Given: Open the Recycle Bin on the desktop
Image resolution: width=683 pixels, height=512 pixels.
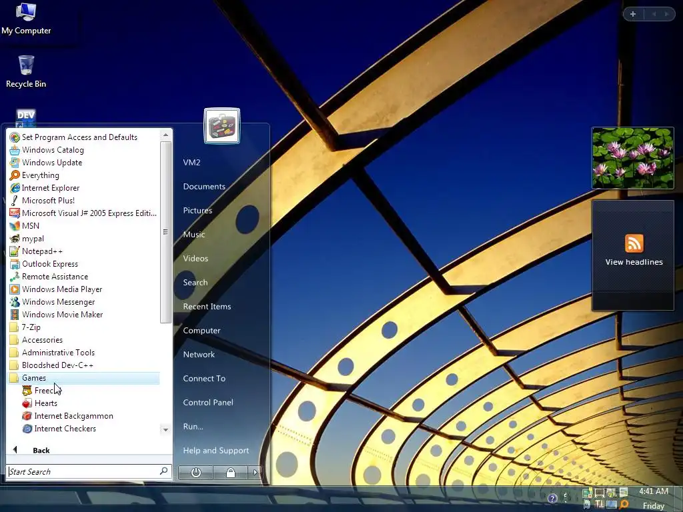Looking at the screenshot, I should coord(26,72).
